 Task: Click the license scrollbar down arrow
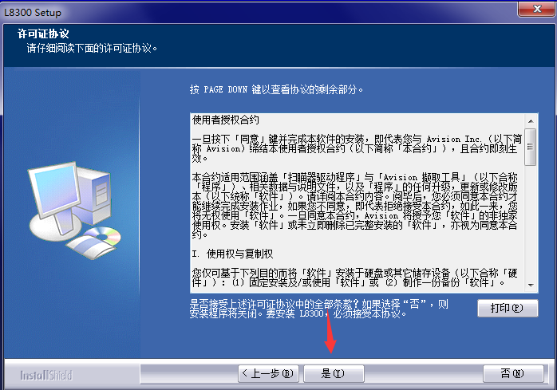tap(531, 285)
